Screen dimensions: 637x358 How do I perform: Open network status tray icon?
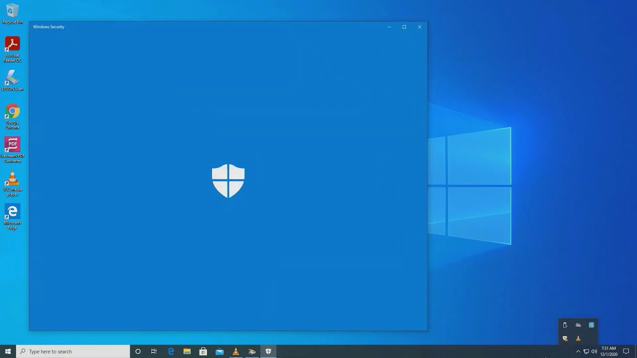(x=586, y=352)
